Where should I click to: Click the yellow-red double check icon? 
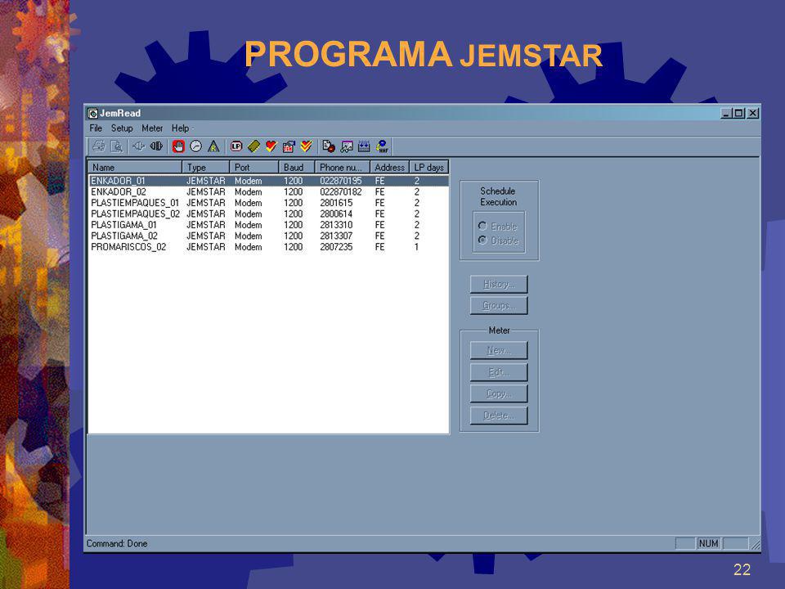(x=307, y=146)
